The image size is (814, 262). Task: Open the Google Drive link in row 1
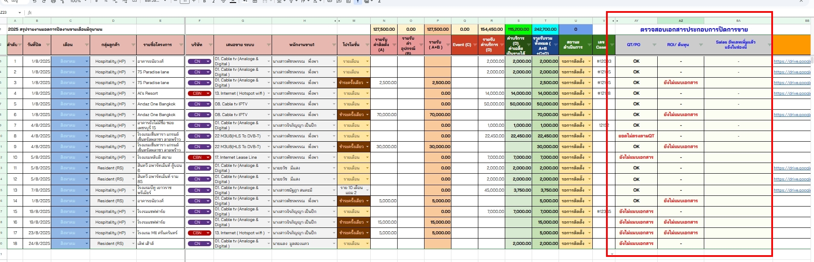[791, 61]
